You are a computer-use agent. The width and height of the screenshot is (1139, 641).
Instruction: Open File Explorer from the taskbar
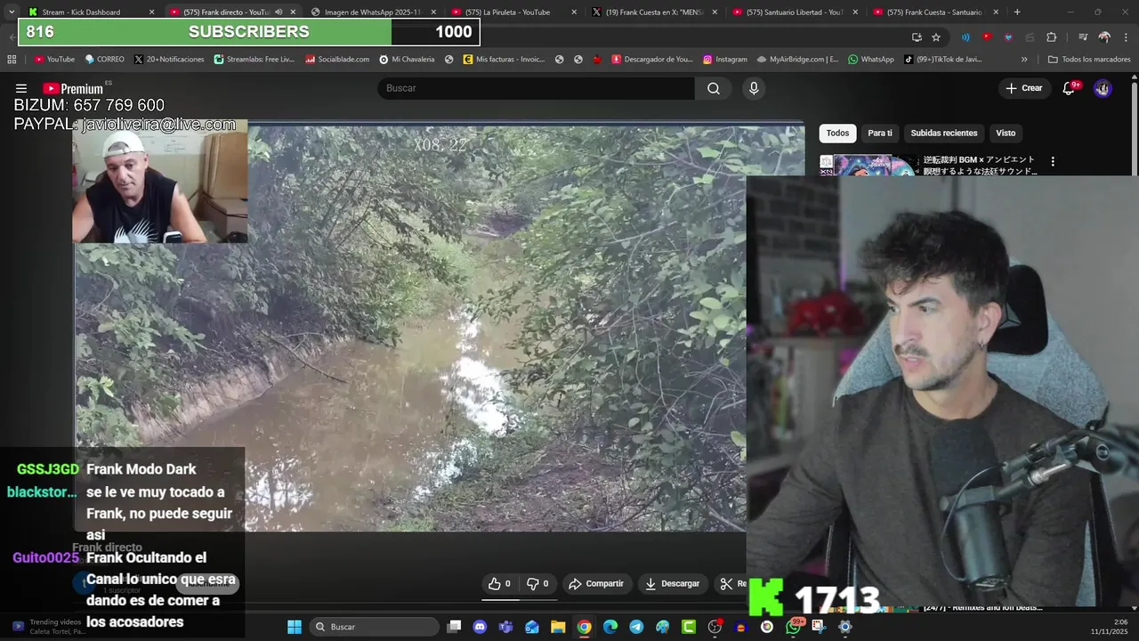558,627
